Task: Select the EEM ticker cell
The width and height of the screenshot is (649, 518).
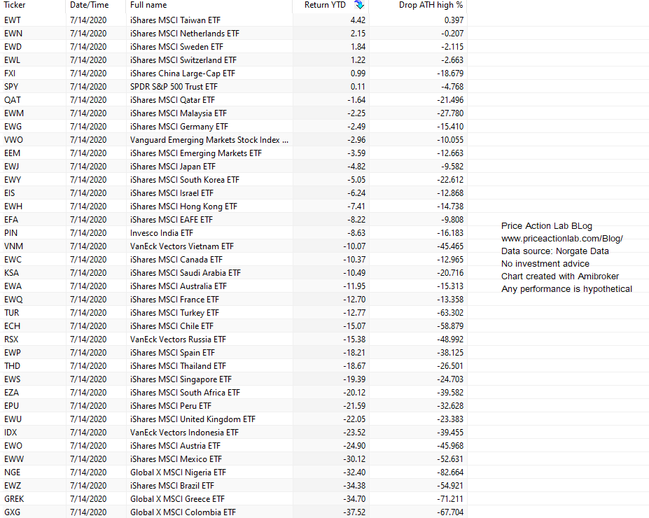Action: coord(12,153)
